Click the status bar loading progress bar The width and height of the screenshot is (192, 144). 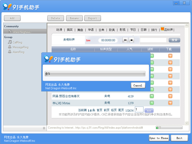[x=169, y=127]
